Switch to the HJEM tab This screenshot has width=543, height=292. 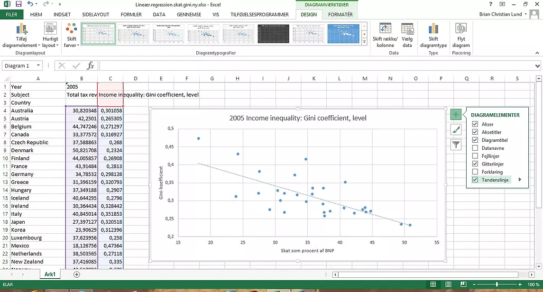[x=36, y=15]
